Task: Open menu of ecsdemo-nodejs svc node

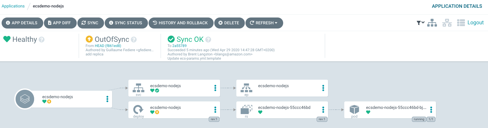Action: click(215, 88)
